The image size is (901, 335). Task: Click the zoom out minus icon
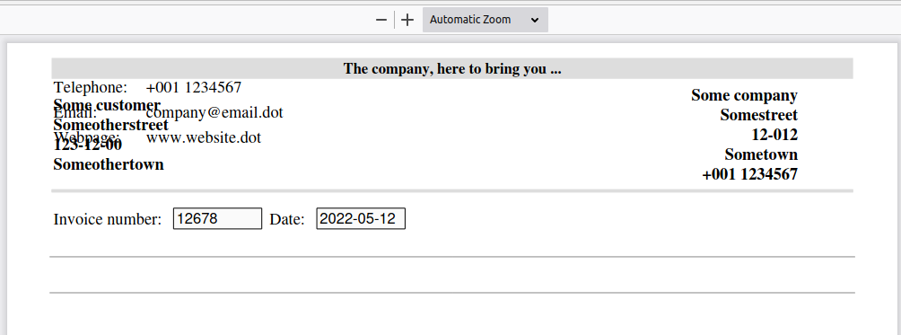tap(381, 20)
